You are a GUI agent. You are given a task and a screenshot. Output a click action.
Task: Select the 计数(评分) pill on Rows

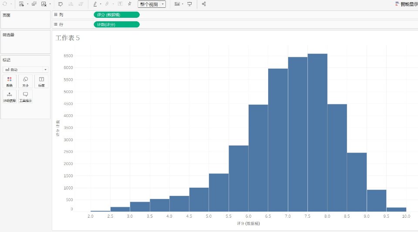[x=117, y=24]
